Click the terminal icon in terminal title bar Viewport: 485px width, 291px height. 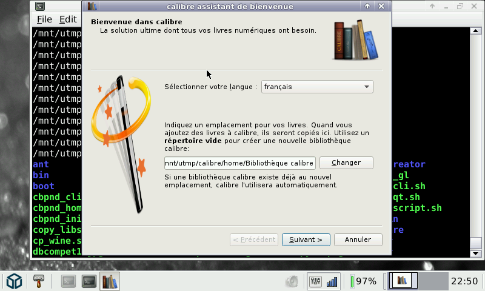coord(40,6)
